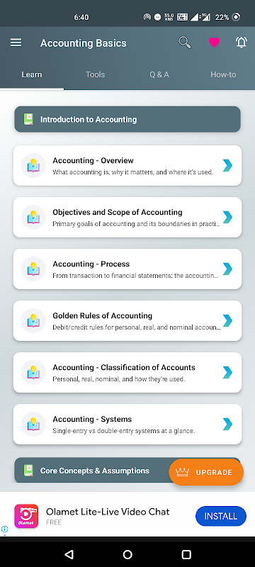Screen dimensions: 255x567
Task: Open Accounting - Classification of Accounts card
Action: click(127, 373)
